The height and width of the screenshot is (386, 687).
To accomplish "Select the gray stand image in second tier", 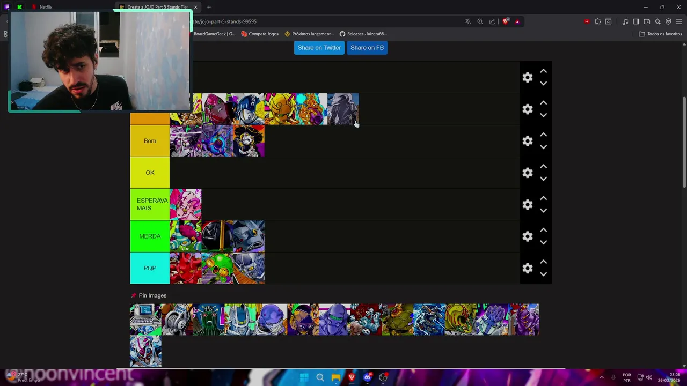I will [x=343, y=109].
